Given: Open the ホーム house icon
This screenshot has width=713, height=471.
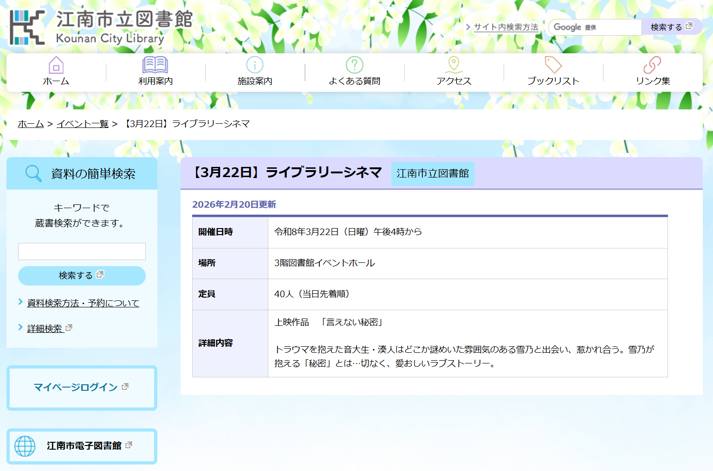Looking at the screenshot, I should [x=56, y=65].
